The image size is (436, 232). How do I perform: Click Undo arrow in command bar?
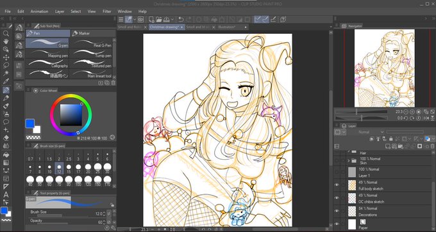pos(181,19)
